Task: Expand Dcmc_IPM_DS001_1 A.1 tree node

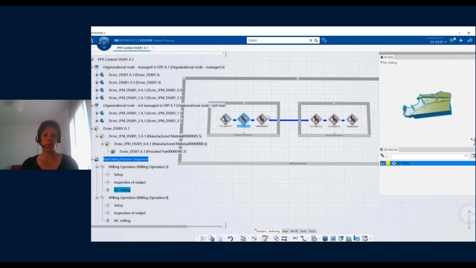Action: click(97, 113)
